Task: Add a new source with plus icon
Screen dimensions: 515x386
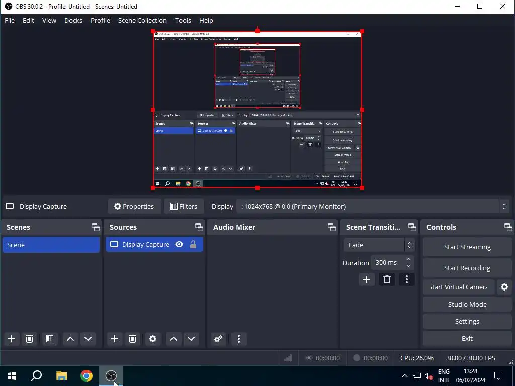Action: click(115, 339)
